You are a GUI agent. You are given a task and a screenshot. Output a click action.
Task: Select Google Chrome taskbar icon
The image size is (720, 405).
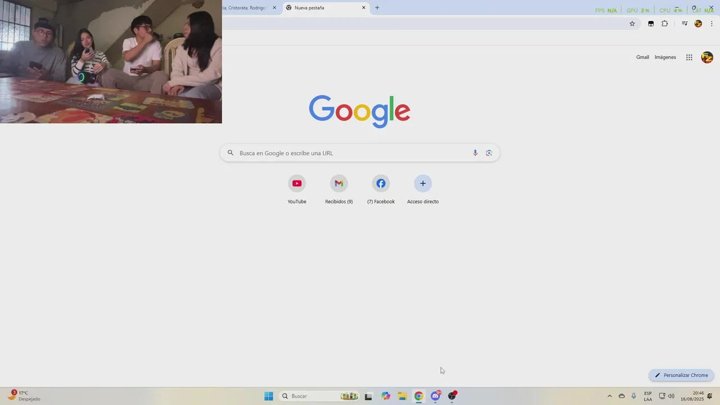pos(418,396)
